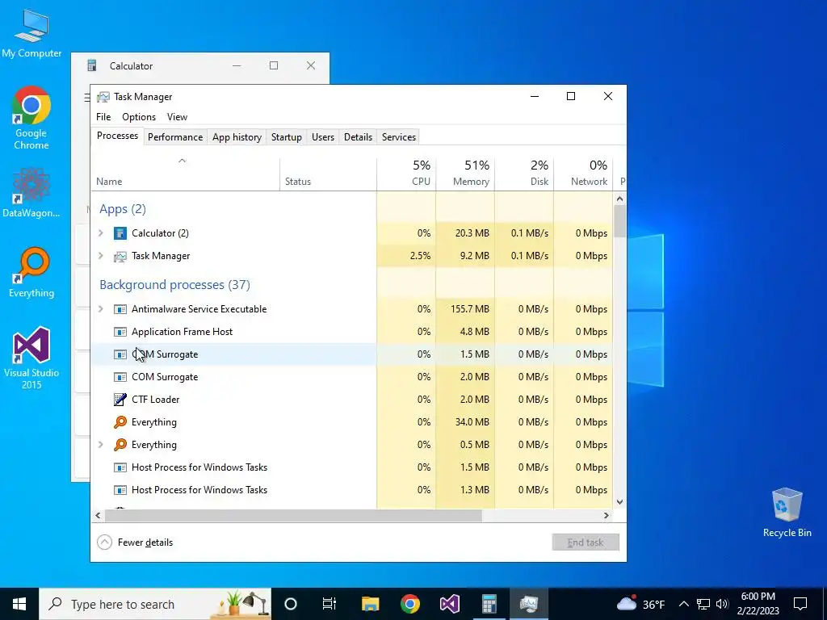
Task: Click vertical scrollbar up arrow
Action: 619,199
